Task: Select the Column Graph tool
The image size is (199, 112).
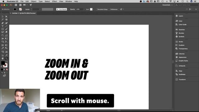Action: click(x=6, y=52)
